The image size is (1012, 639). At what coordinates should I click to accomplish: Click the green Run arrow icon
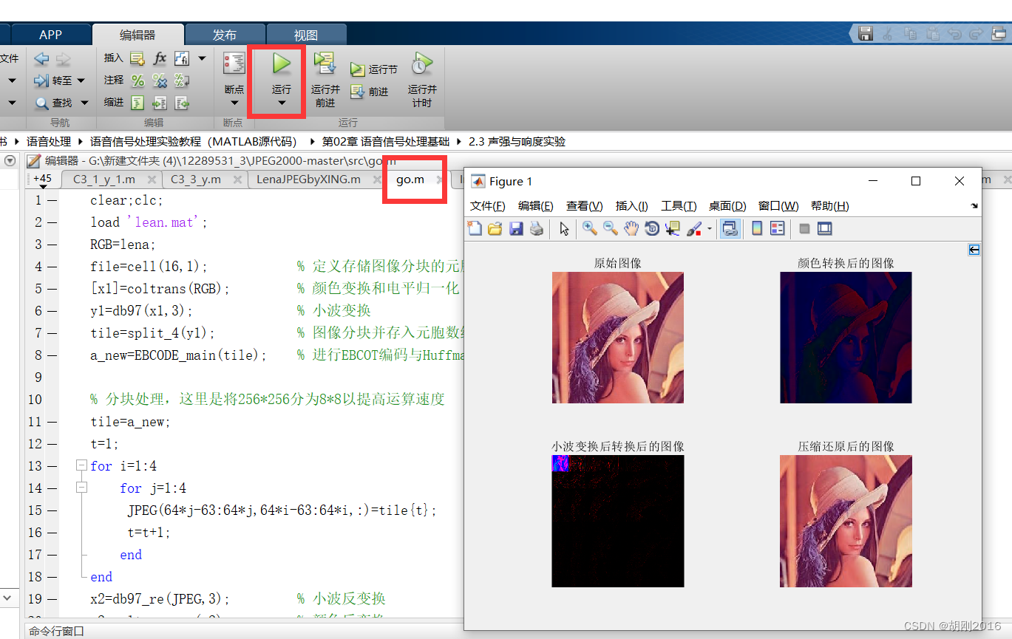point(281,64)
